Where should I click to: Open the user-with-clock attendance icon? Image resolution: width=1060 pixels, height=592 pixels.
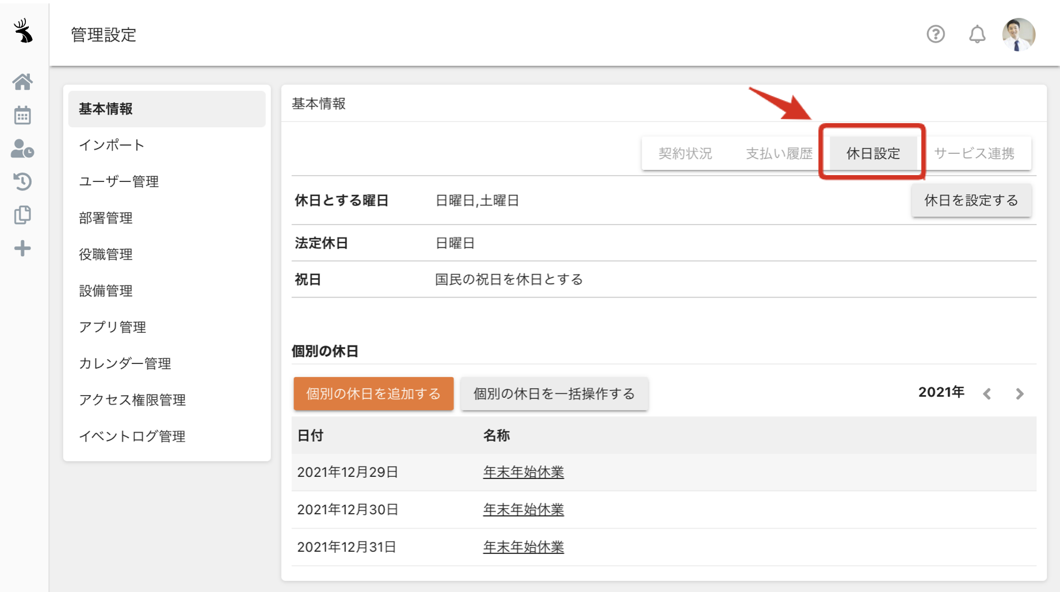22,149
